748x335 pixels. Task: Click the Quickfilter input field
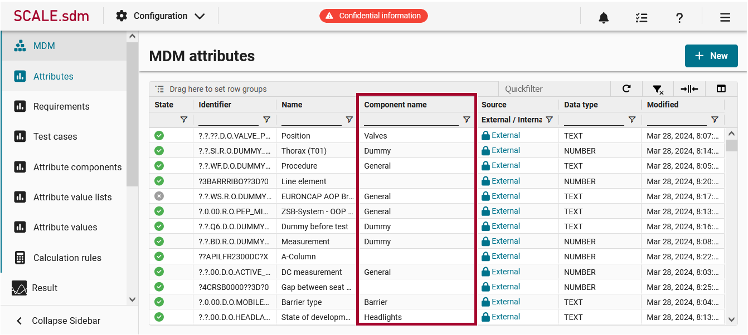pos(554,89)
